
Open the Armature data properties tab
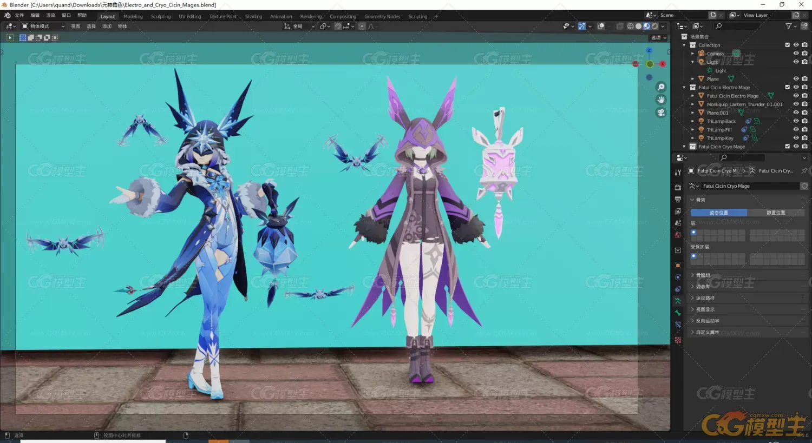(678, 301)
